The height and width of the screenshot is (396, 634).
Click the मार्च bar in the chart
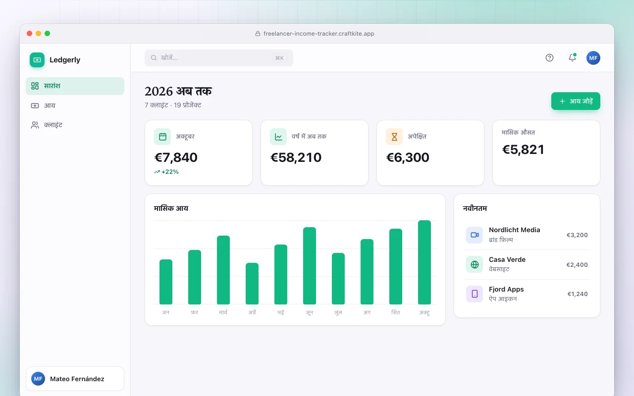tap(223, 270)
